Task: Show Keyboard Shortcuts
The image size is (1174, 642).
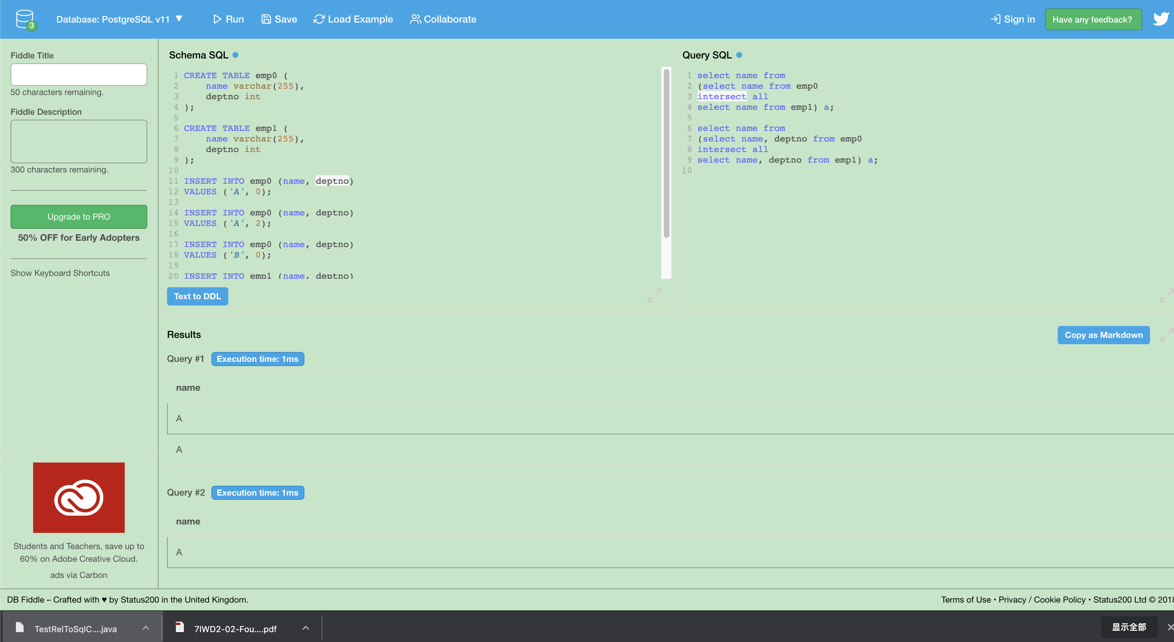Action: coord(60,273)
